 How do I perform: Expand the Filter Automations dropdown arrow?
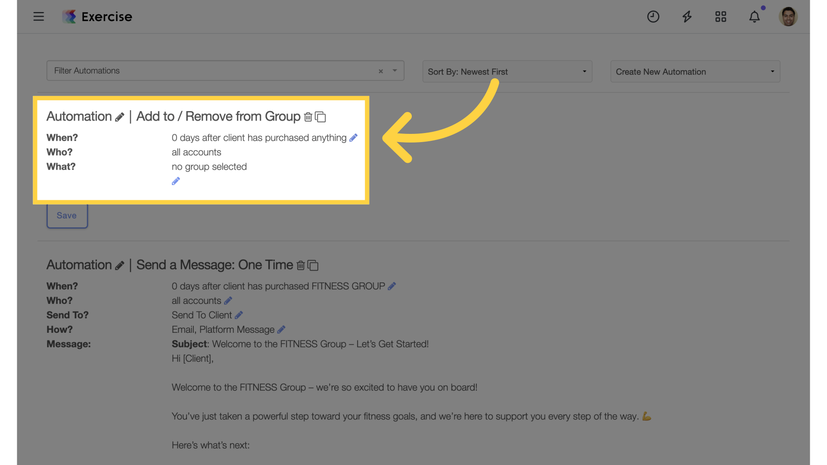point(395,71)
